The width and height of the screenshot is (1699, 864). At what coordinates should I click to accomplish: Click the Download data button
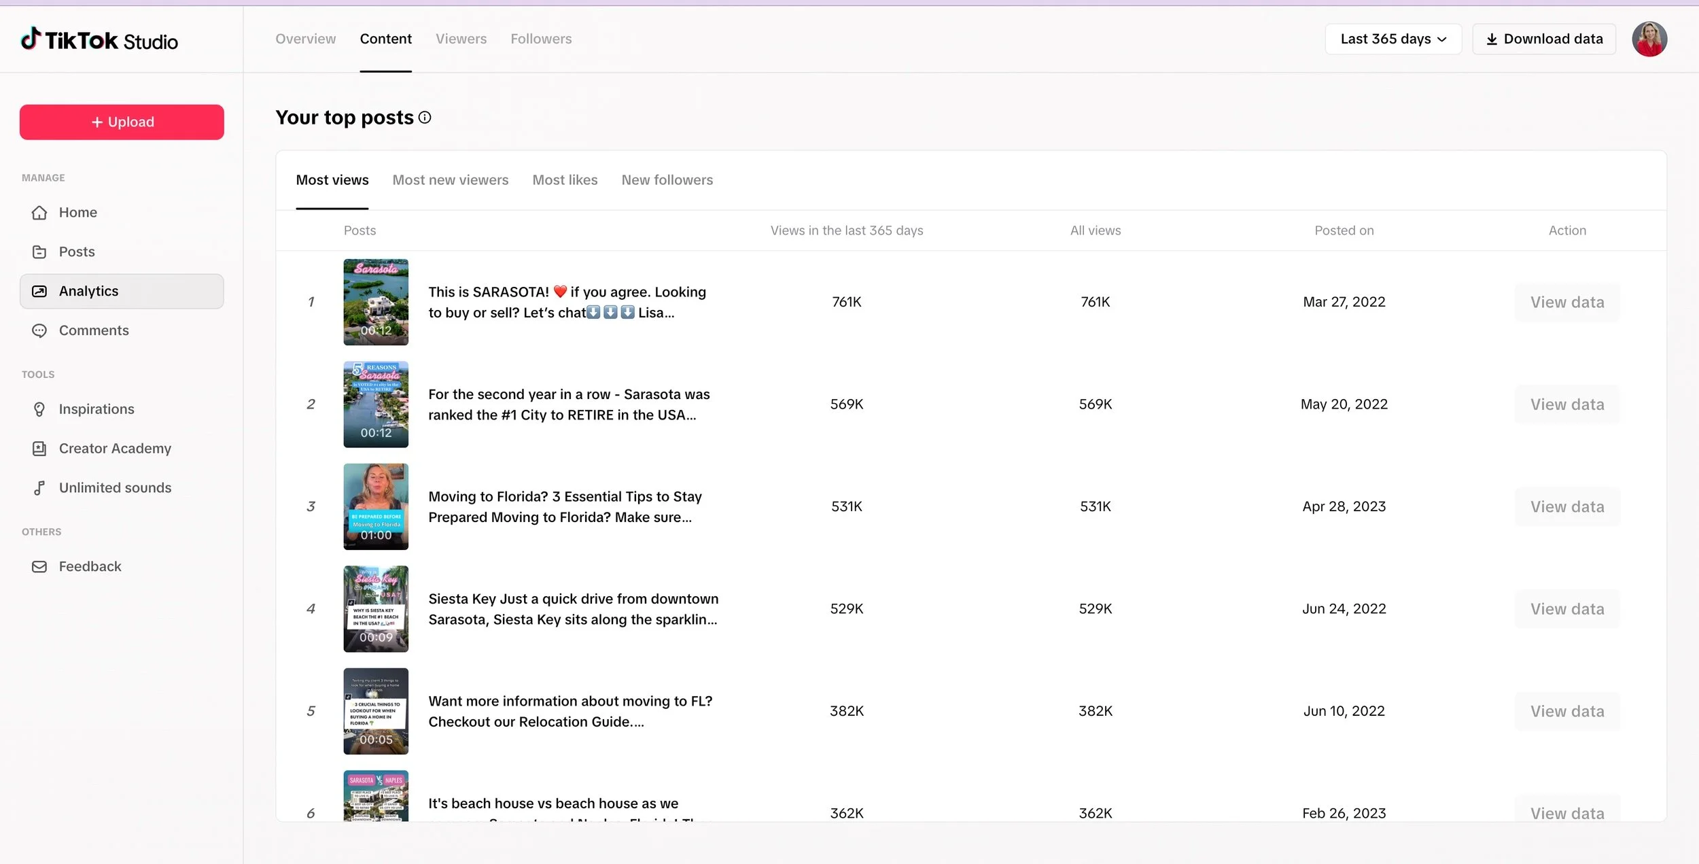1543,39
